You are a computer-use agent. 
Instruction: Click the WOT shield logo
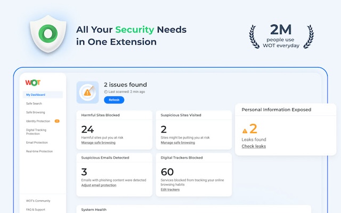48,34
